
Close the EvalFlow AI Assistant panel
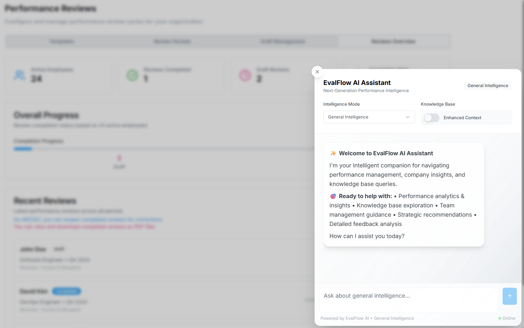pos(317,72)
